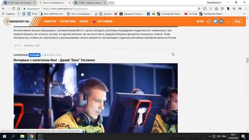249x140 pixels.
Task: Go back with the browser back arrow
Action: (4, 9)
